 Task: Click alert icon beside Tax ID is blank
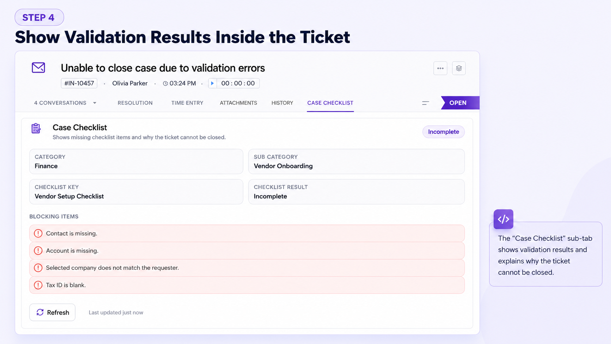[x=38, y=285]
